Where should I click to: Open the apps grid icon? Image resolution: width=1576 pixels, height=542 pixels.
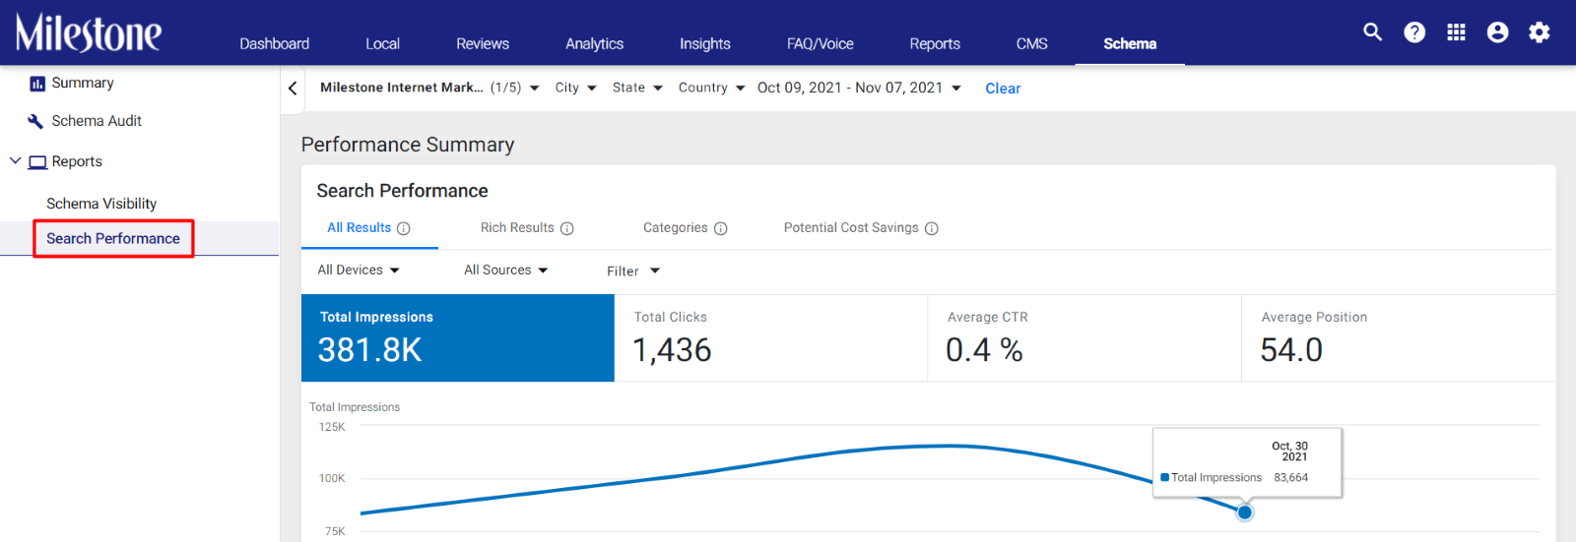1456,32
